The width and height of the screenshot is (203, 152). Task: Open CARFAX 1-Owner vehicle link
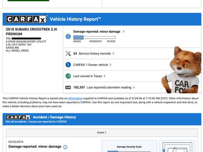pyautogui.click(x=91, y=65)
